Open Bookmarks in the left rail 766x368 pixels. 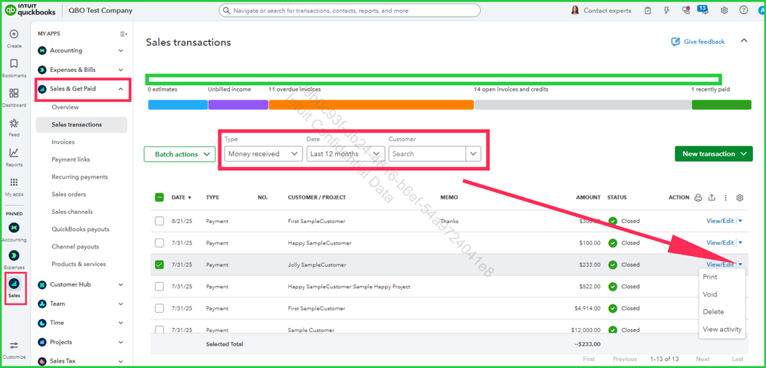14,64
